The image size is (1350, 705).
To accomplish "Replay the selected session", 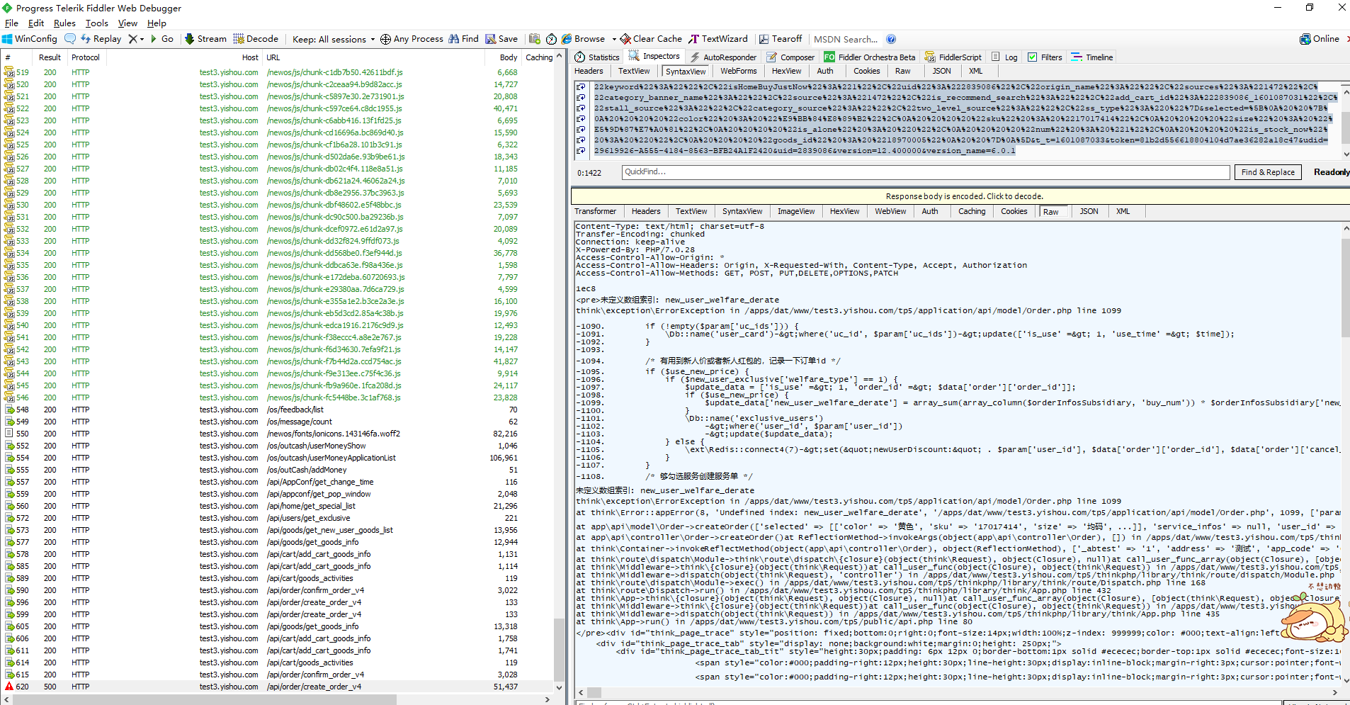I will 101,39.
